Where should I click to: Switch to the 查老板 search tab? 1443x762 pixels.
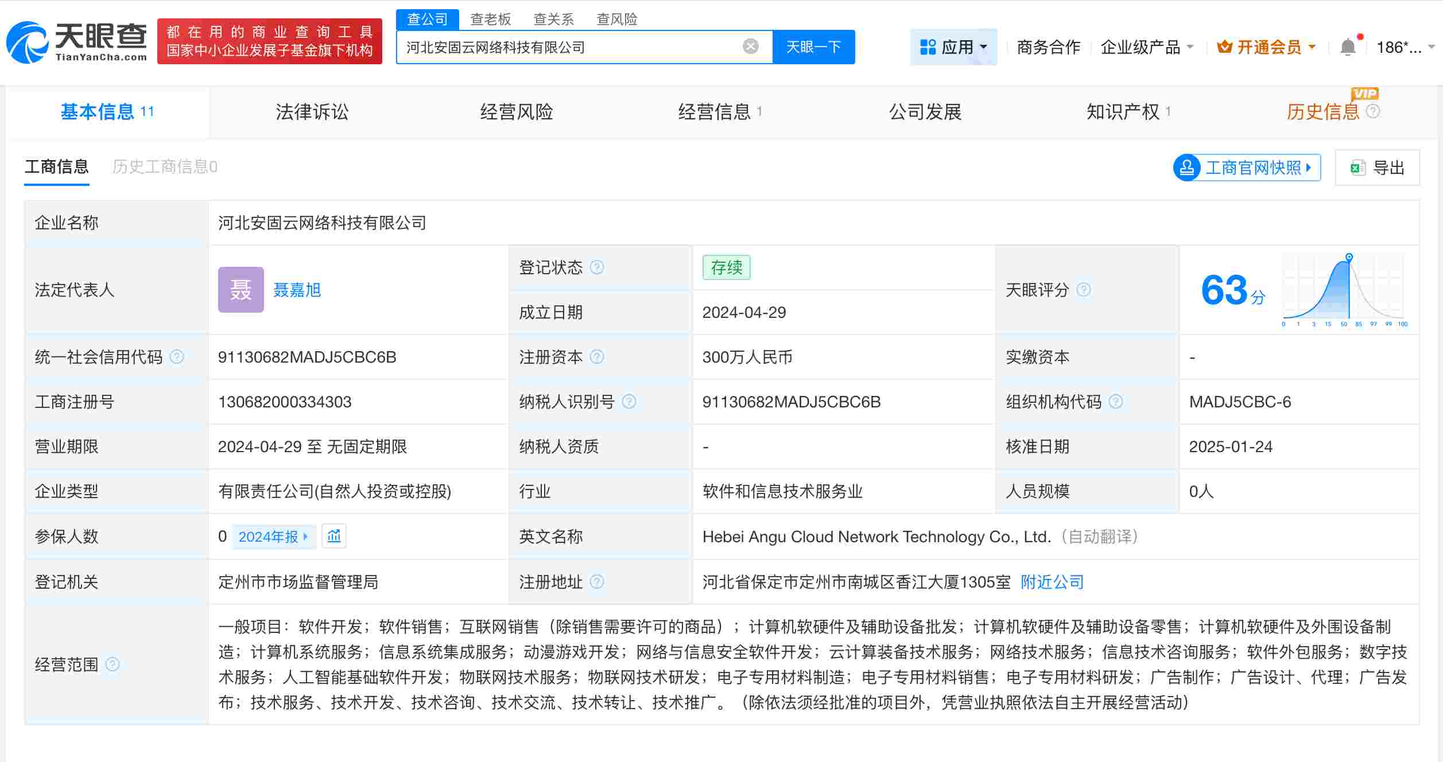click(491, 19)
